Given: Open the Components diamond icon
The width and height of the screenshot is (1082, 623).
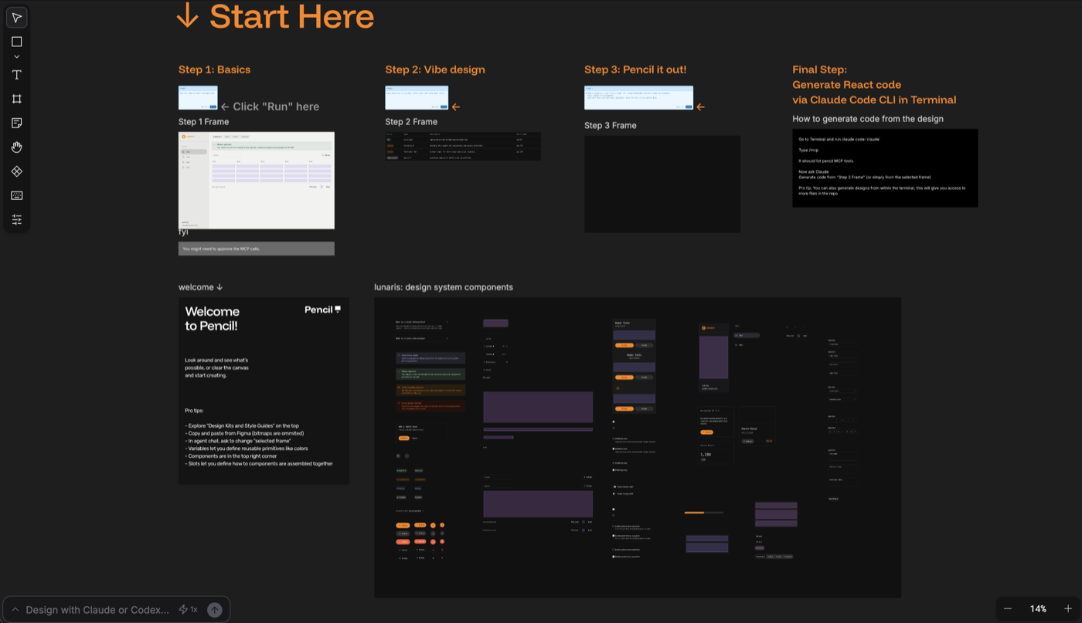Looking at the screenshot, I should click(17, 171).
